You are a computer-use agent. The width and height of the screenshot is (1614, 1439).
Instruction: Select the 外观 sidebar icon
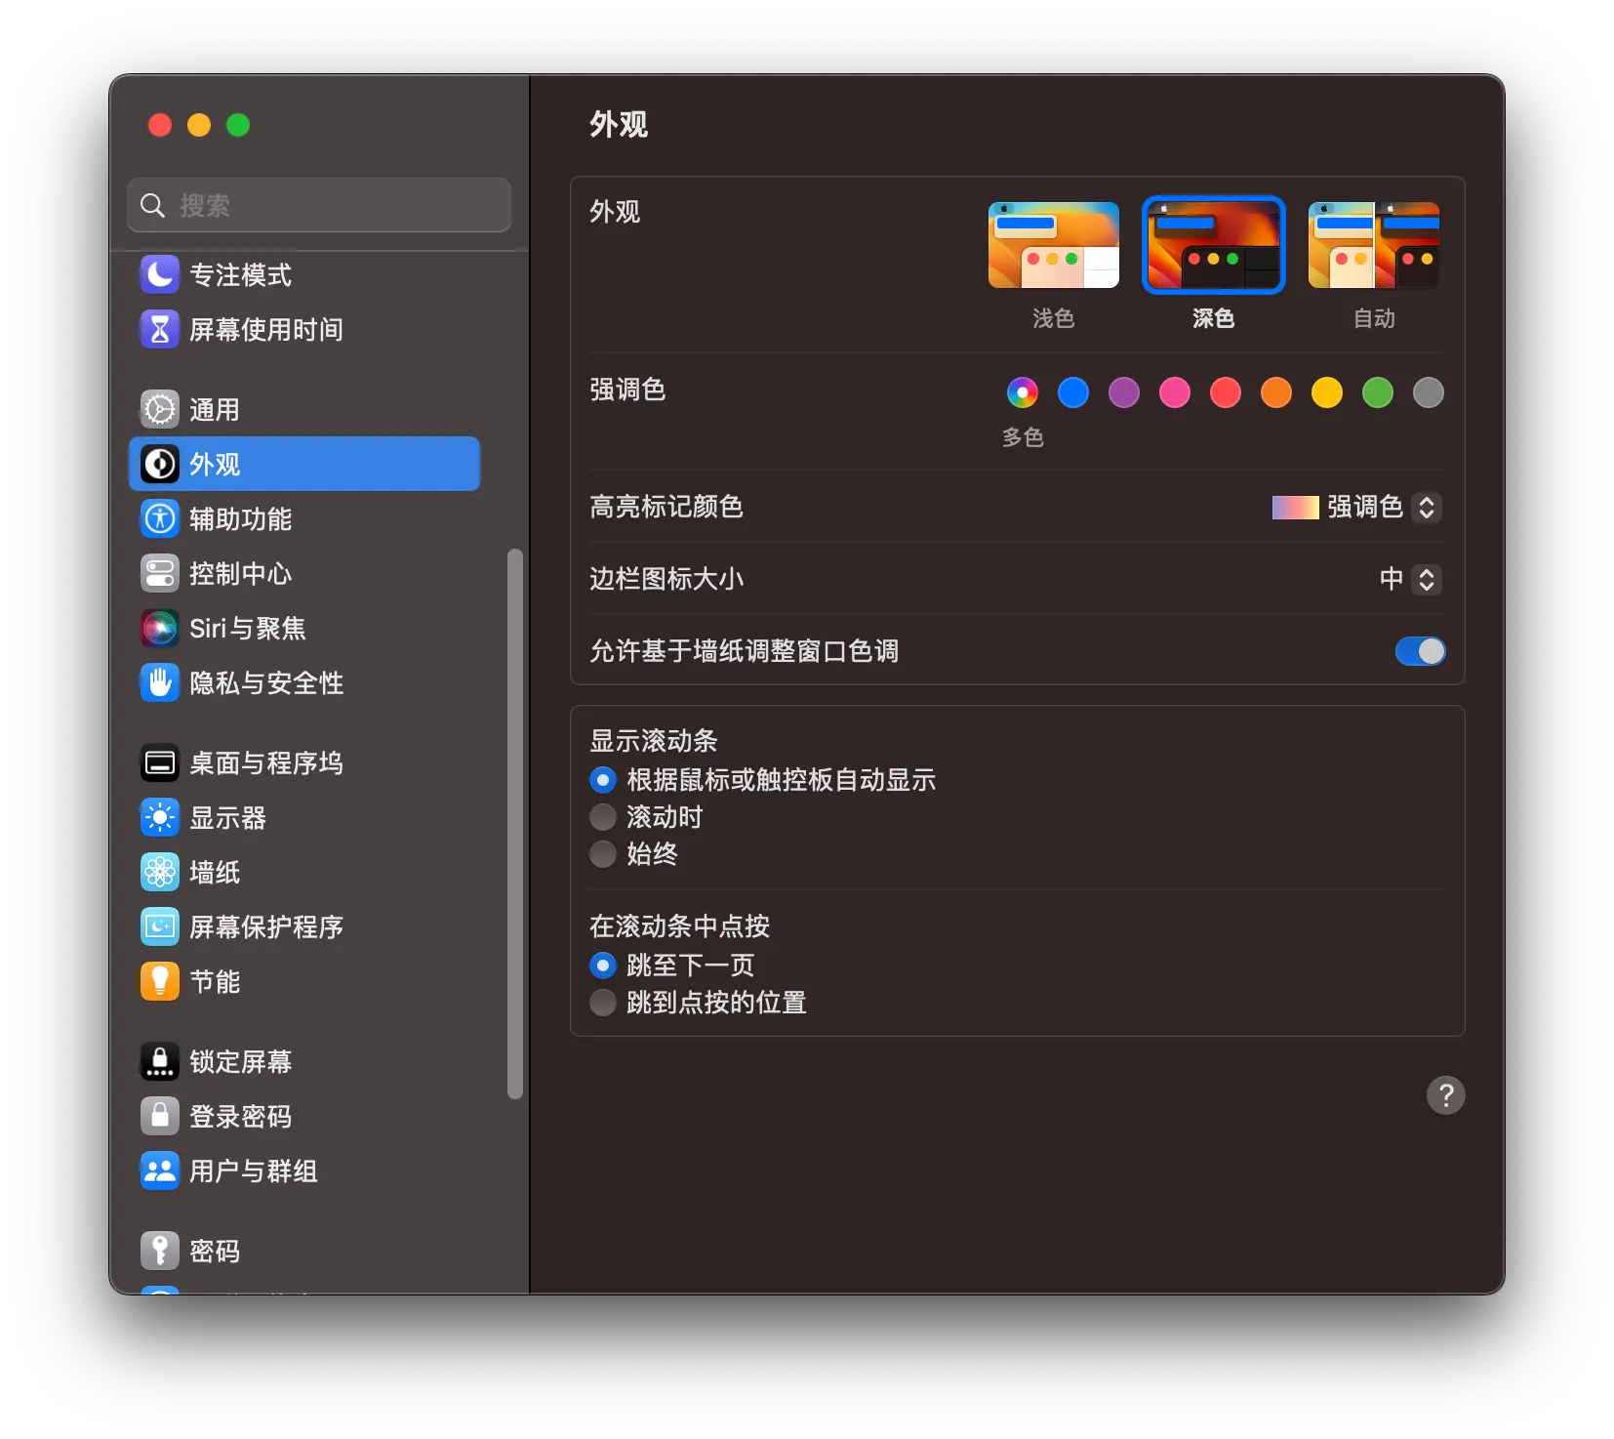pyautogui.click(x=160, y=464)
